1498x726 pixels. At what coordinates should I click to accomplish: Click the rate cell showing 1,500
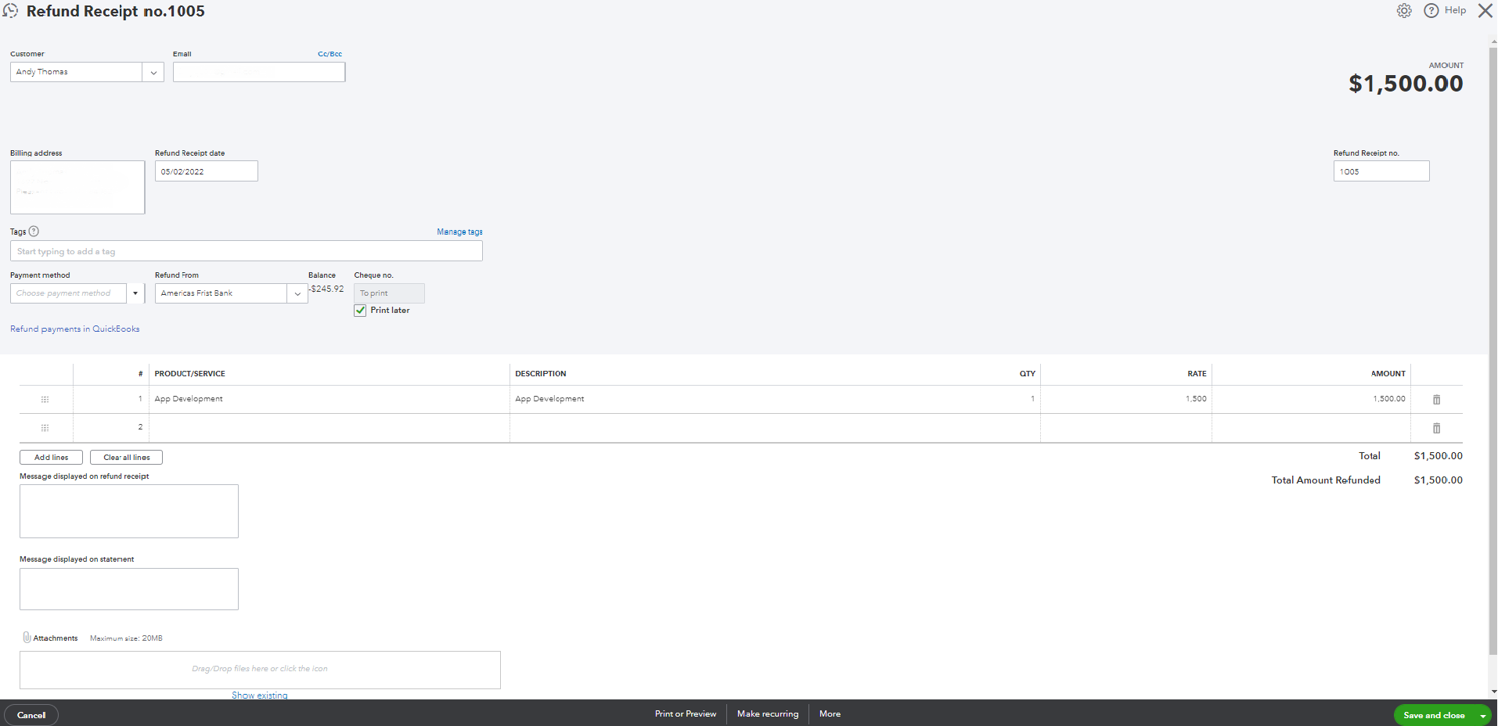click(1126, 399)
